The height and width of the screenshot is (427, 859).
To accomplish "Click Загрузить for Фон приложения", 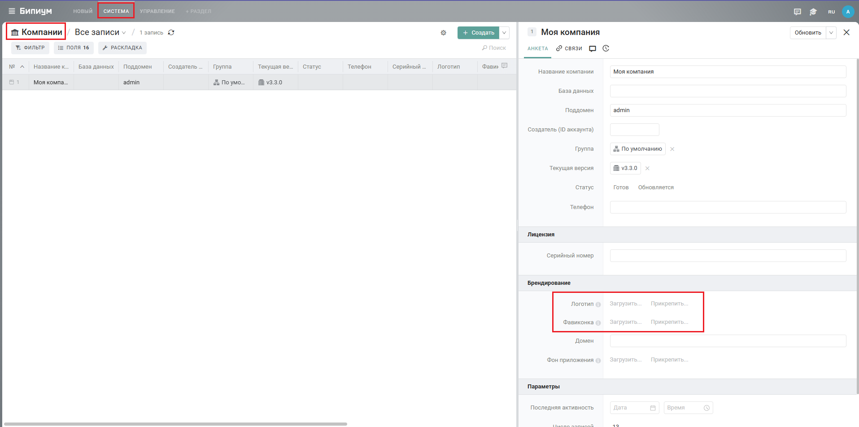I will click(625, 360).
